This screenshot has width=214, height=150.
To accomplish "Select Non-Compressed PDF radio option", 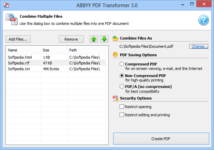I will [x=122, y=75].
